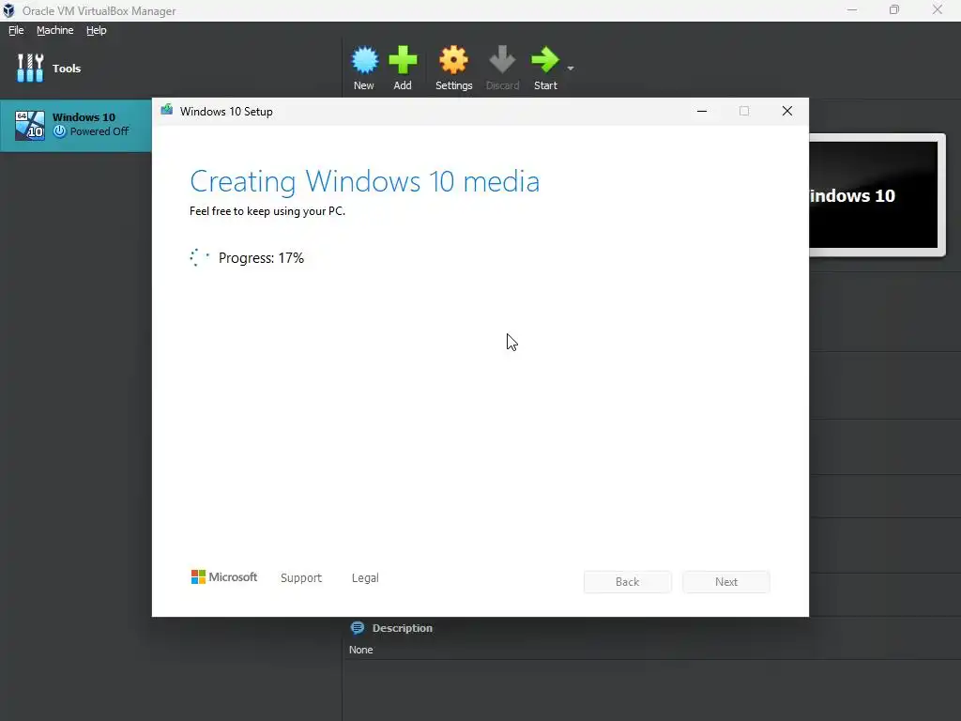Viewport: 961px width, 721px height.
Task: Click the spinning progress indicator
Action: coord(199,257)
